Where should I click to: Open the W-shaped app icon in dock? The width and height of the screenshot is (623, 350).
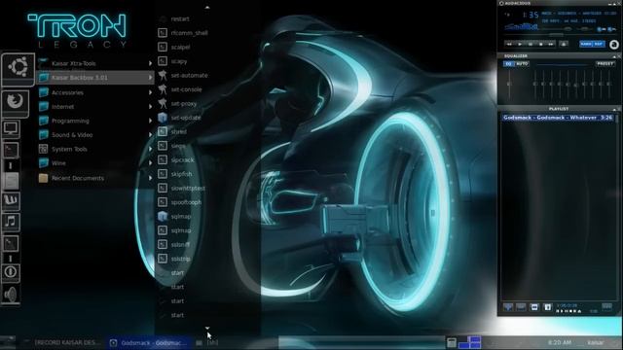click(x=11, y=200)
